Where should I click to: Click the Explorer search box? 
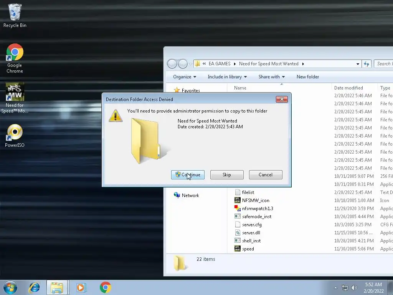coord(383,64)
